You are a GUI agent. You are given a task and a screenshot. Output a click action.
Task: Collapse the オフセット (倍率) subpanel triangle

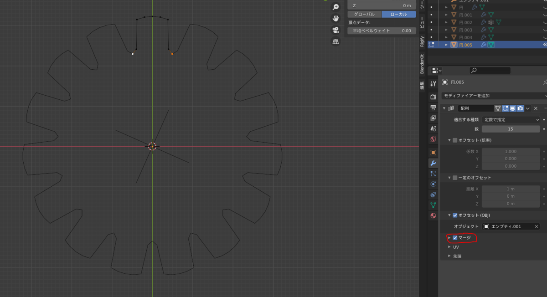point(449,140)
